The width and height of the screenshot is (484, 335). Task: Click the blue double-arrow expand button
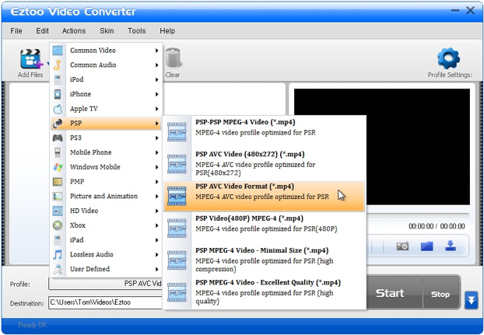(x=471, y=300)
